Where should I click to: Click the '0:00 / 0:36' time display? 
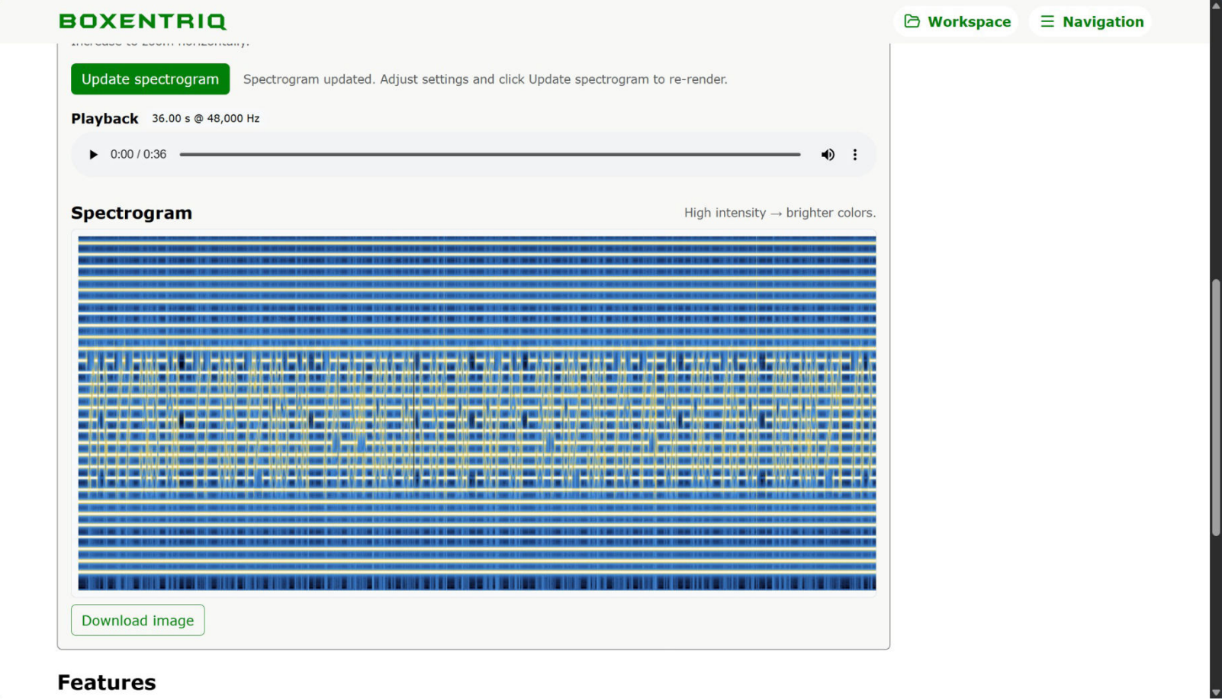(x=138, y=155)
